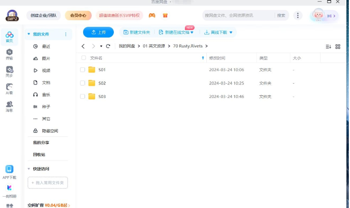Check the S01 folder checkbox
This screenshot has height=208, width=350.
(82, 70)
